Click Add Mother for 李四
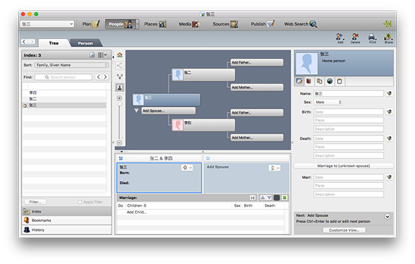 (x=257, y=138)
